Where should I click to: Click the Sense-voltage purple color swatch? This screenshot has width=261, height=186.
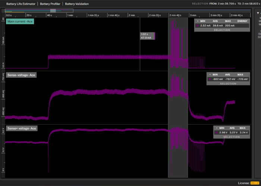(210, 79)
